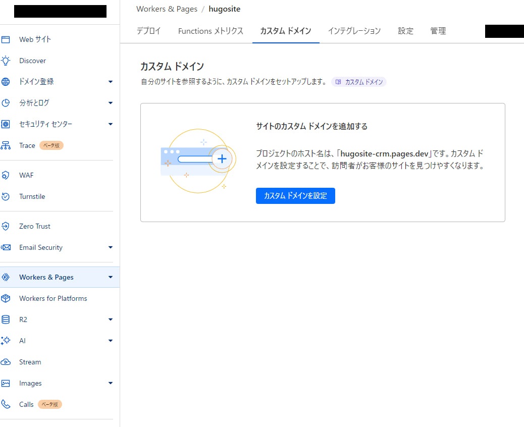The image size is (524, 427).
Task: Click the Zero Trust icon
Action: [6, 226]
